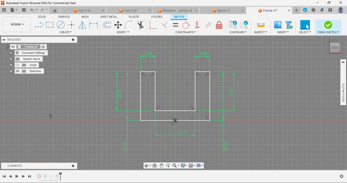The image size is (347, 183).
Task: Toggle visibility of Frame v7 component
Action: pyautogui.click(x=13, y=47)
